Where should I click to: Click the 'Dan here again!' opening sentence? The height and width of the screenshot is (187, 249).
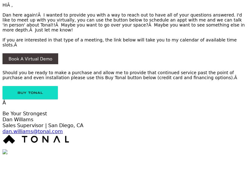pos(20,15)
